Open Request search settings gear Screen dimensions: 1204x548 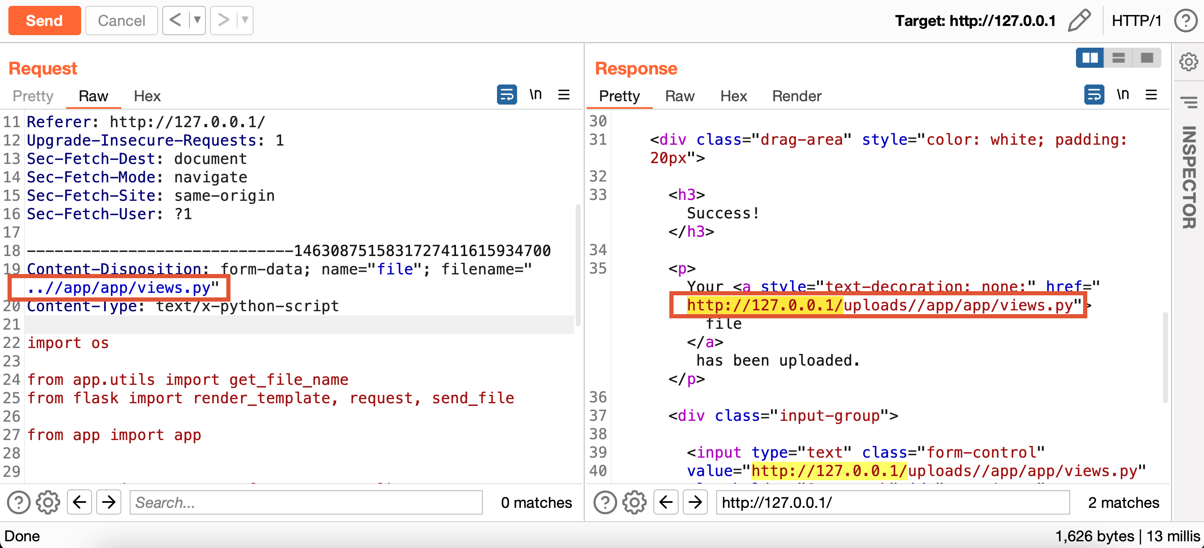click(48, 503)
